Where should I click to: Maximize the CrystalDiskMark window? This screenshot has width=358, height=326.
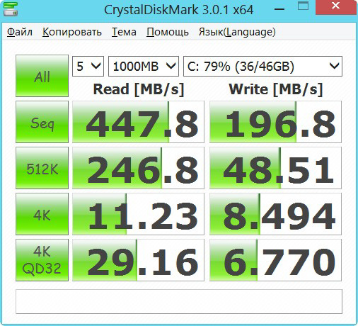tap(303, 6)
